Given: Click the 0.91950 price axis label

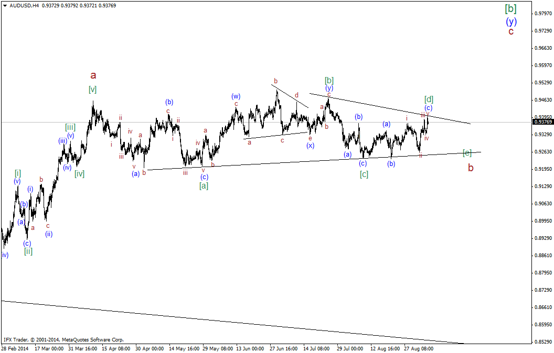Looking at the screenshot, I should [543, 169].
